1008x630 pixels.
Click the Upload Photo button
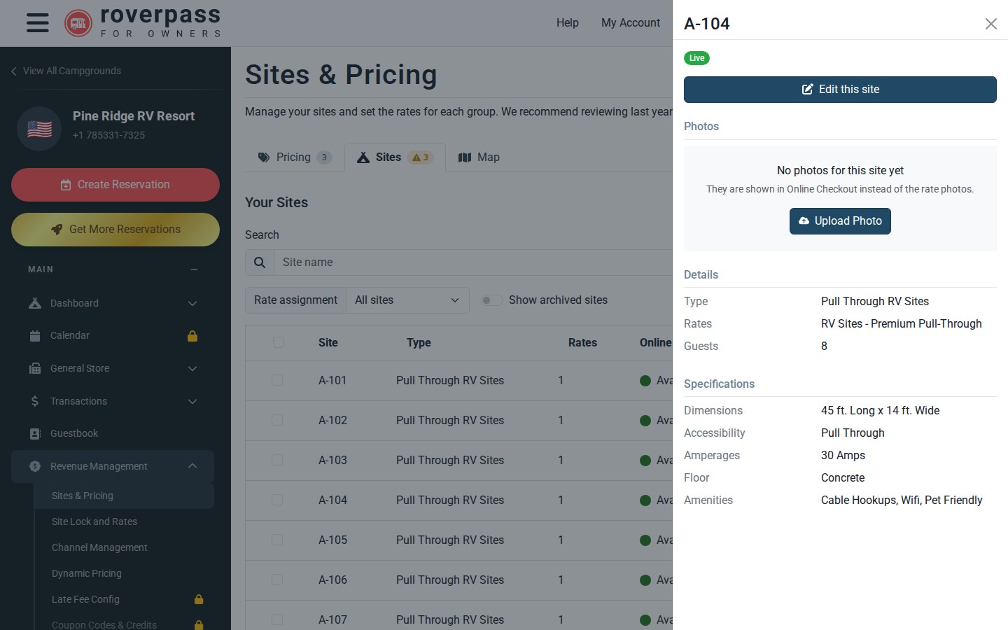(x=840, y=221)
